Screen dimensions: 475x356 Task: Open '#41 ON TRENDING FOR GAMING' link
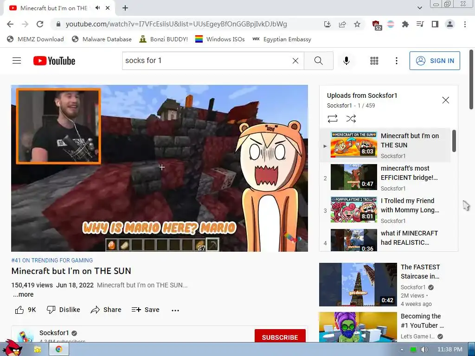[52, 261]
